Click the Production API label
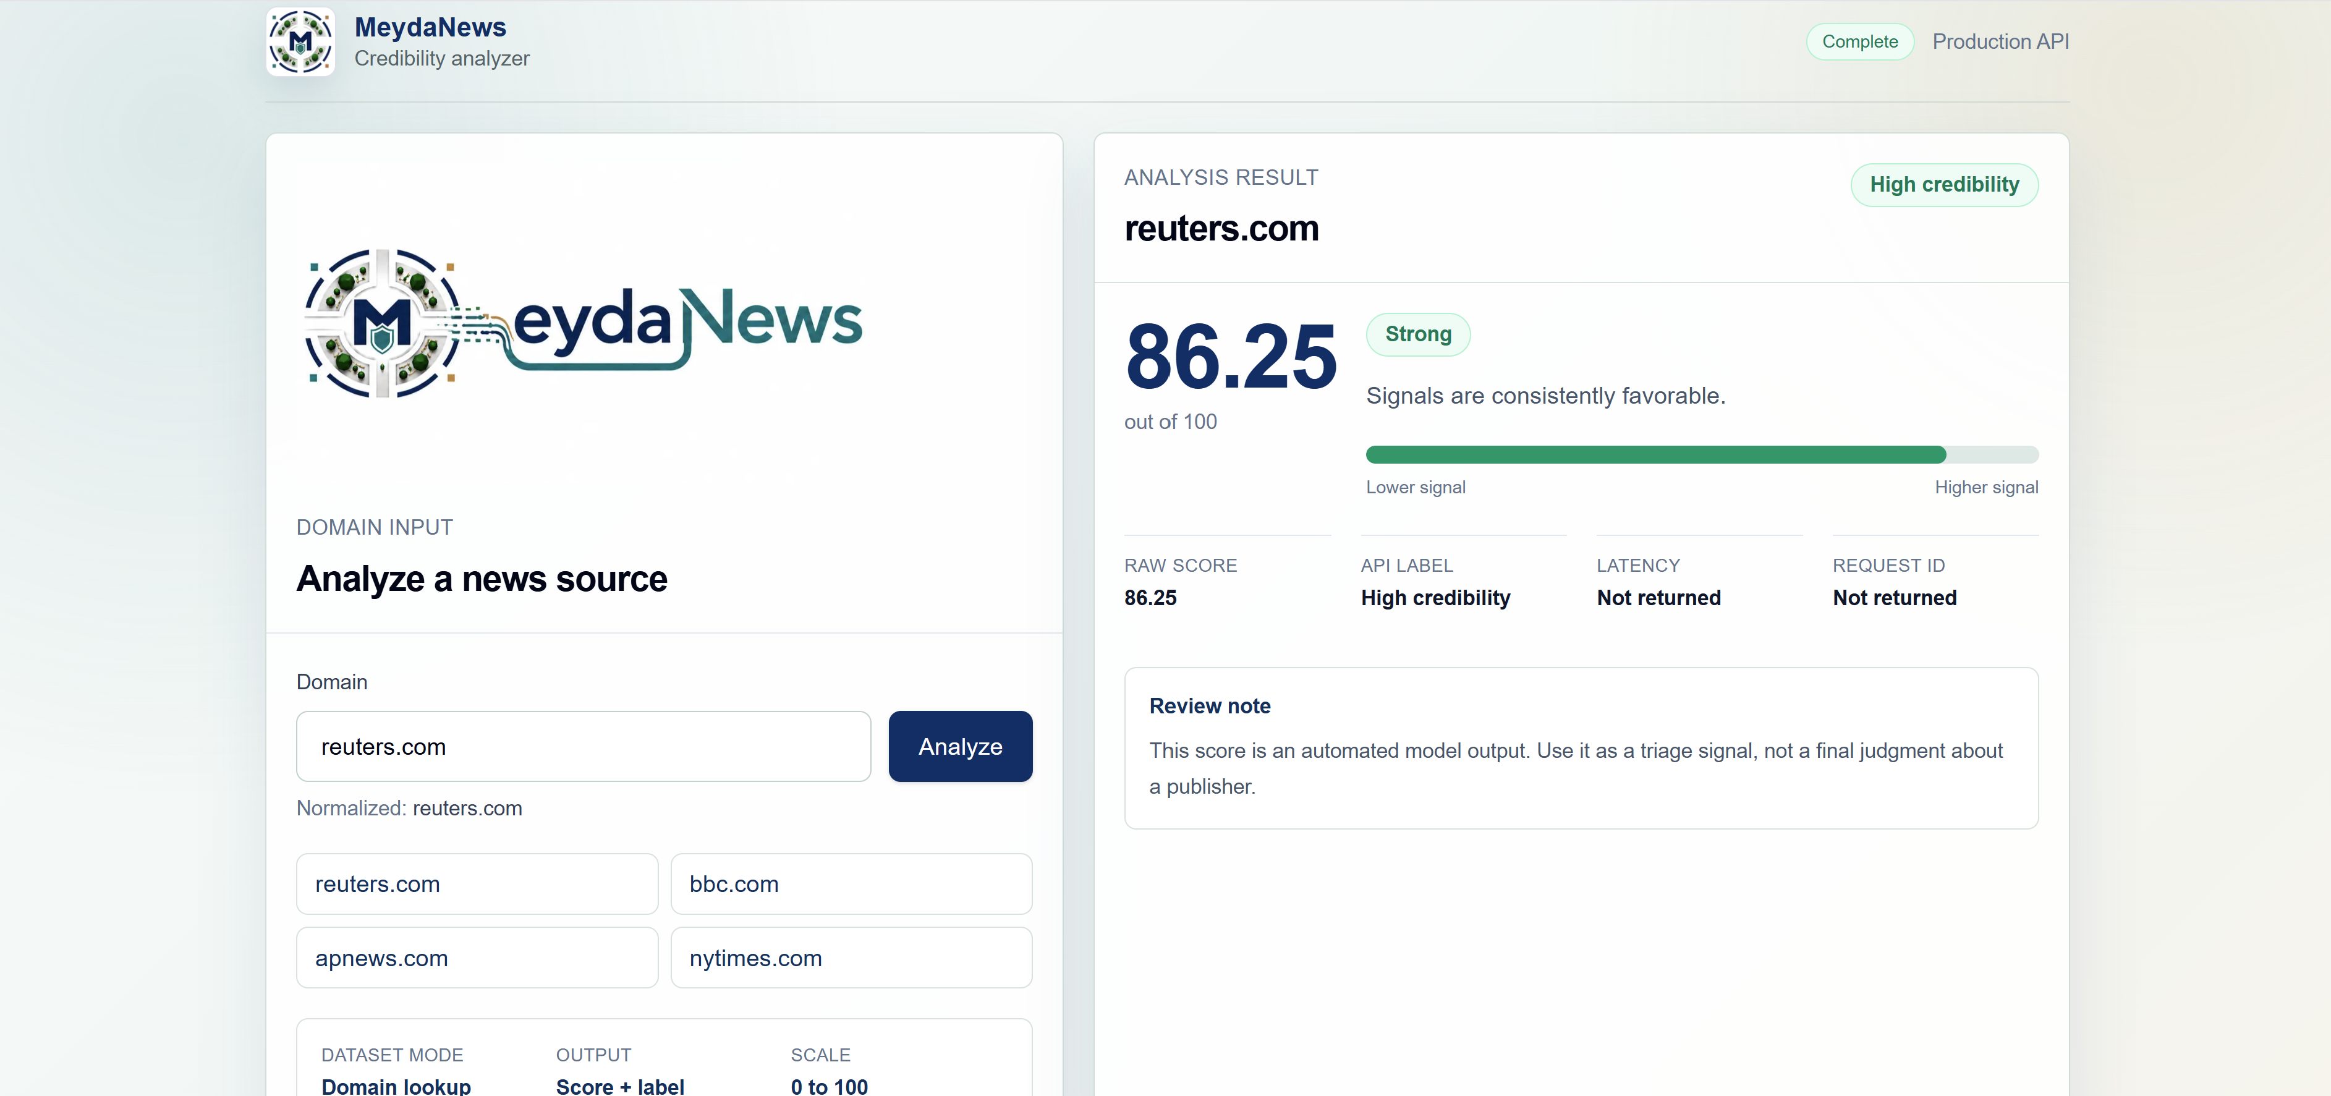2331x1096 pixels. pos(2000,41)
